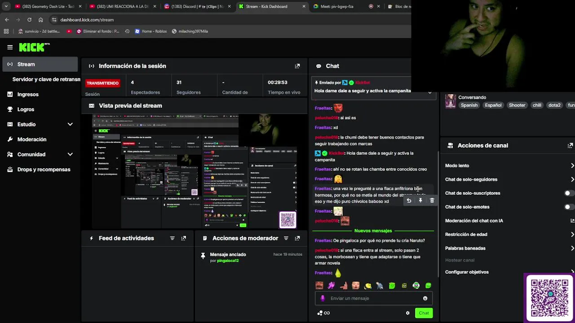
Task: Close the Kick Dashboard browser tab
Action: point(304,6)
